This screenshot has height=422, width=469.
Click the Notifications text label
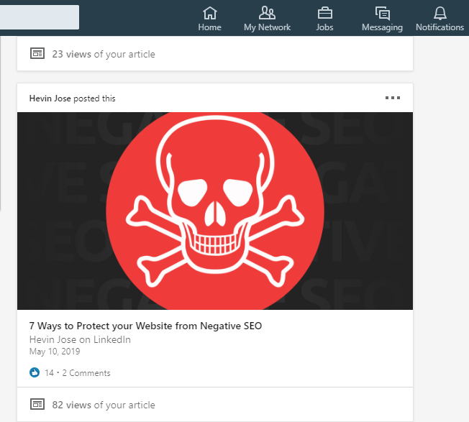440,27
